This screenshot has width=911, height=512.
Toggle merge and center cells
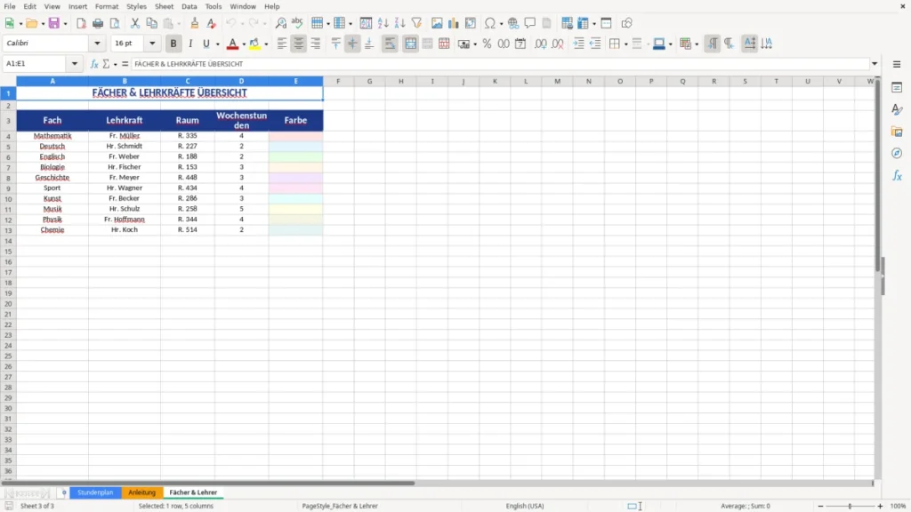click(411, 44)
